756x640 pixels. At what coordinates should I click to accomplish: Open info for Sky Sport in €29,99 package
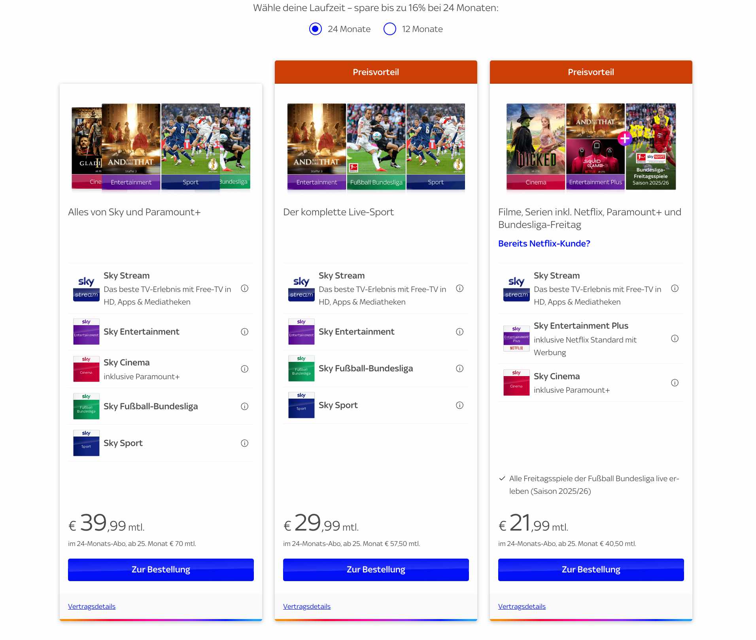pos(459,405)
